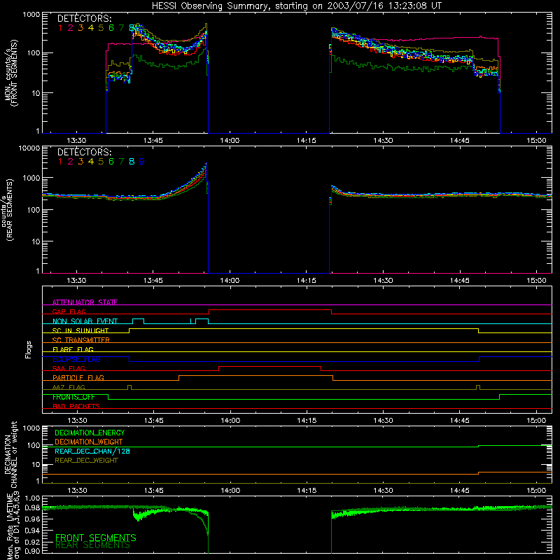Click the ECLIPSE_FLAG label

76,359
